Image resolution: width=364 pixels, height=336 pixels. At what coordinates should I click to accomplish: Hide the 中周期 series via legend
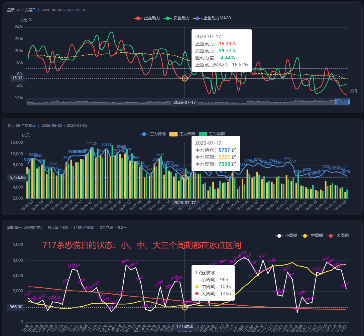(x=312, y=236)
